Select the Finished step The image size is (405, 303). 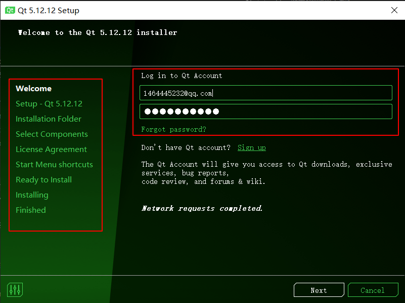point(31,210)
